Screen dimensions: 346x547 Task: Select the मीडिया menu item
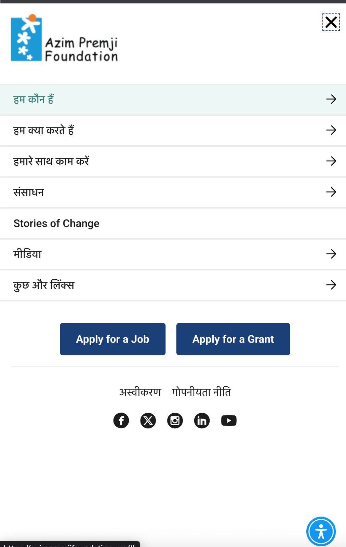(27, 254)
